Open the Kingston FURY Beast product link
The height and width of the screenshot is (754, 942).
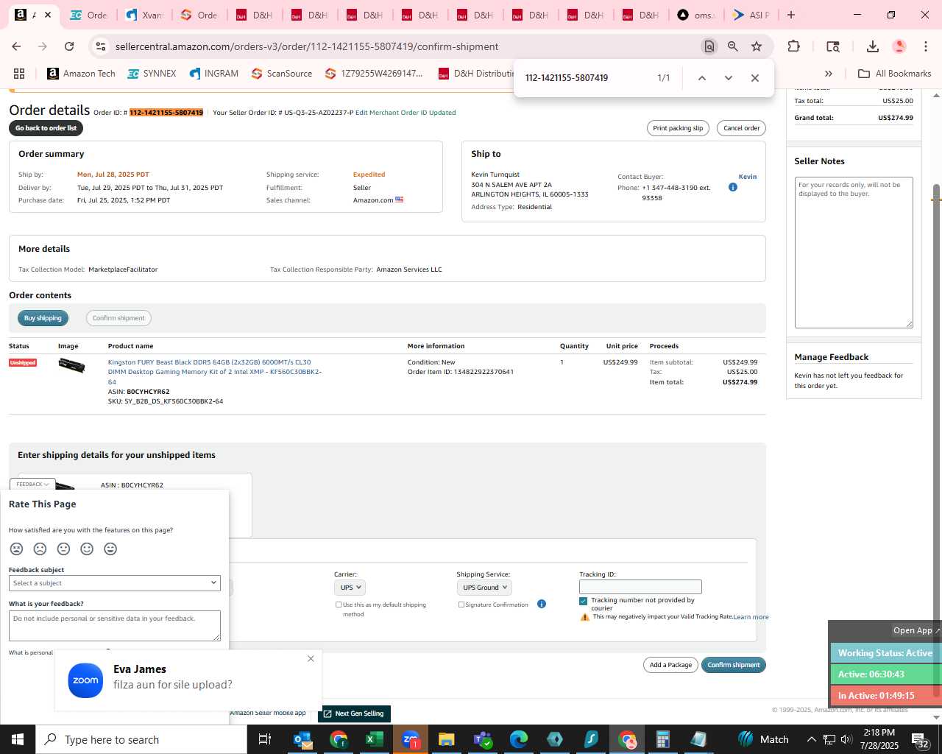215,372
